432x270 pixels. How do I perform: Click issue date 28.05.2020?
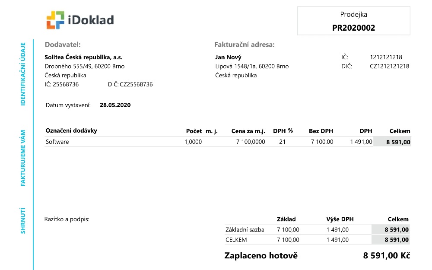[115, 105]
